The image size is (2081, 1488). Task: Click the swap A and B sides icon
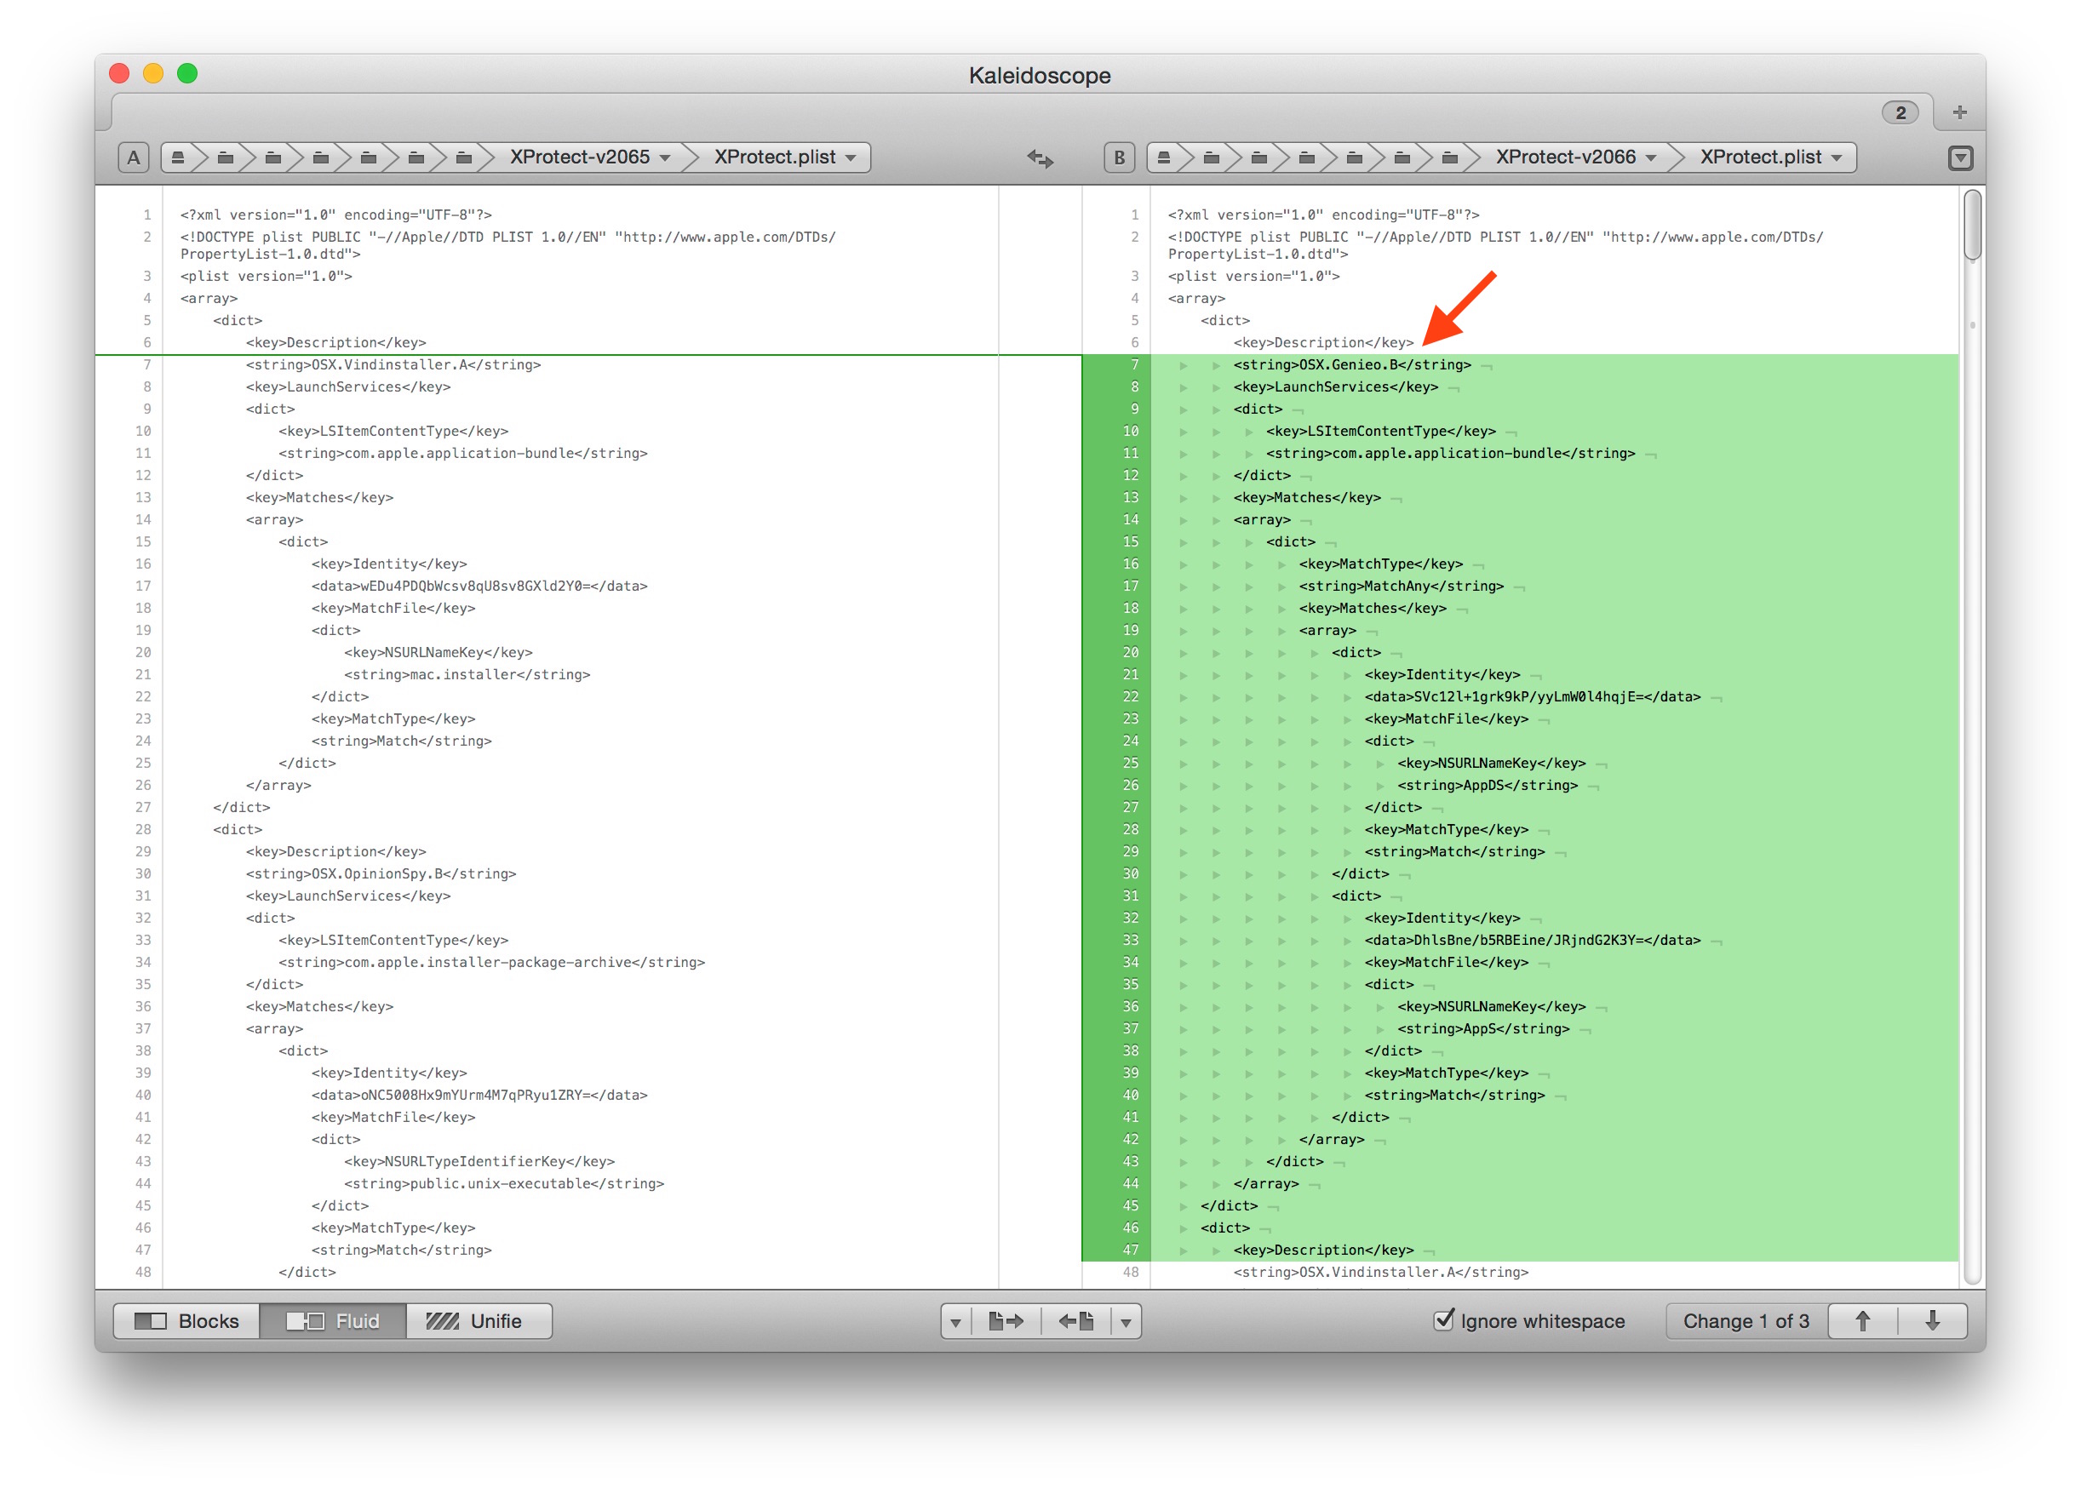pyautogui.click(x=1039, y=157)
